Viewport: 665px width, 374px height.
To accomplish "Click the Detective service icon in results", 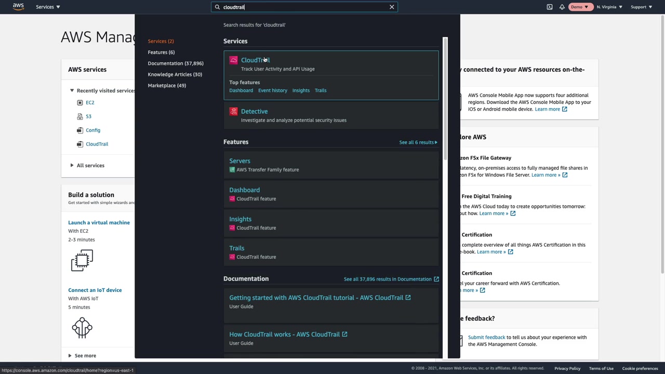I will [x=233, y=111].
